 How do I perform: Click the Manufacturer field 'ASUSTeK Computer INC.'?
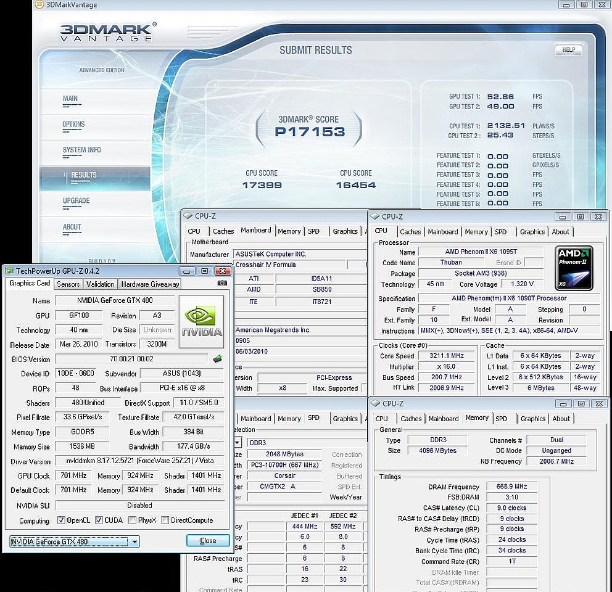click(x=299, y=254)
